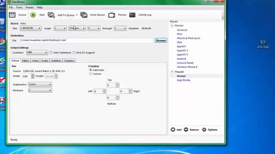Open the Anamorphic Loose dropdown
This screenshot has height=154, width=275.
pyautogui.click(x=40, y=84)
